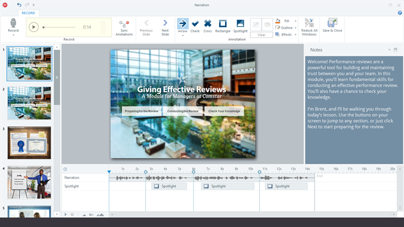Screen dimensions: 404x227
Task: Click timeline vertical scroll up arrow
Action: 400,169
